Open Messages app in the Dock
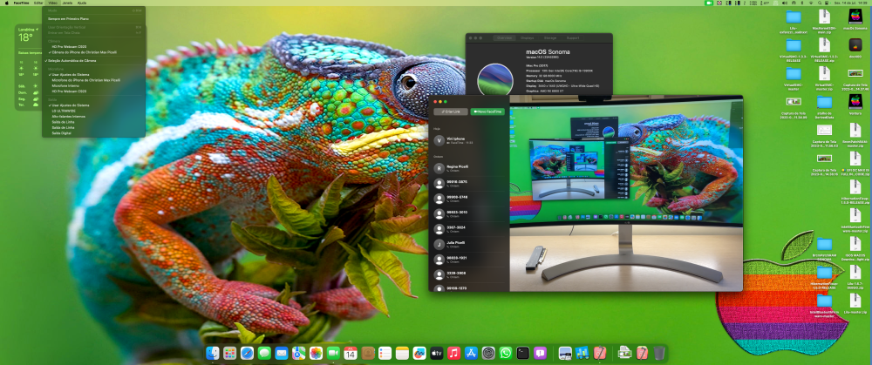The height and width of the screenshot is (365, 872). tap(264, 353)
